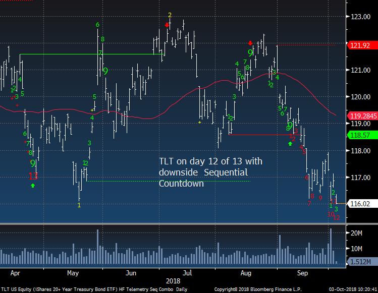
Task: Click the 20M volume axis label
Action: [356, 233]
